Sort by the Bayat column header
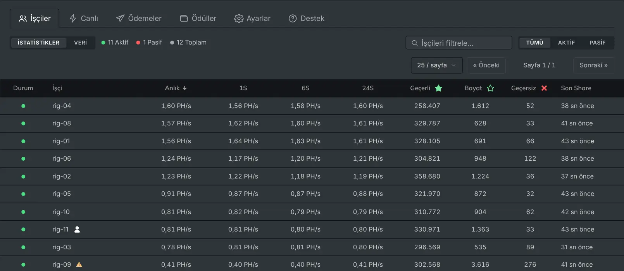The image size is (624, 271). coord(479,88)
